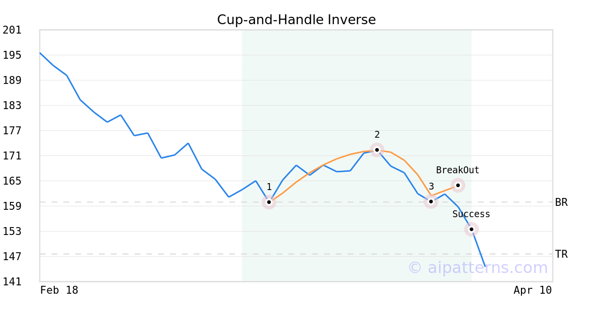Click the 147 price axis label
Screen dimensions: 592x311
pos(12,257)
